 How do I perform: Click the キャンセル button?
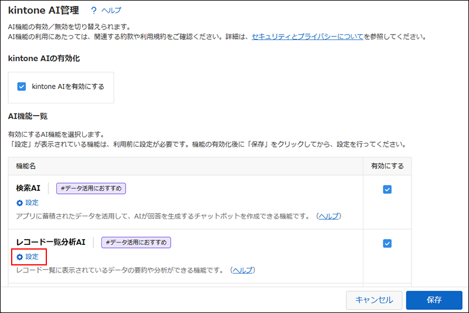[x=374, y=300]
